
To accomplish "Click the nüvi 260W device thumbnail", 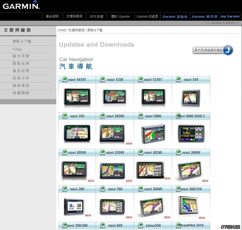I will point(152,207).
